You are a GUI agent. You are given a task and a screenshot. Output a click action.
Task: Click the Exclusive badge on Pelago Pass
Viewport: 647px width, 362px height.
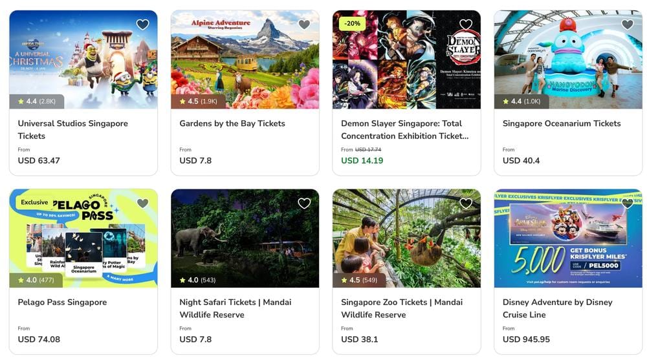pos(34,202)
